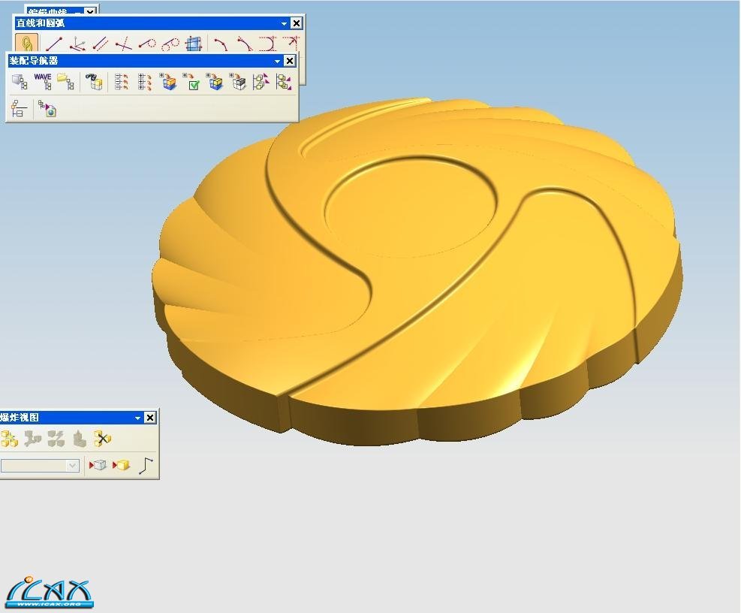Click the folder component-groups tree icon

click(66, 81)
